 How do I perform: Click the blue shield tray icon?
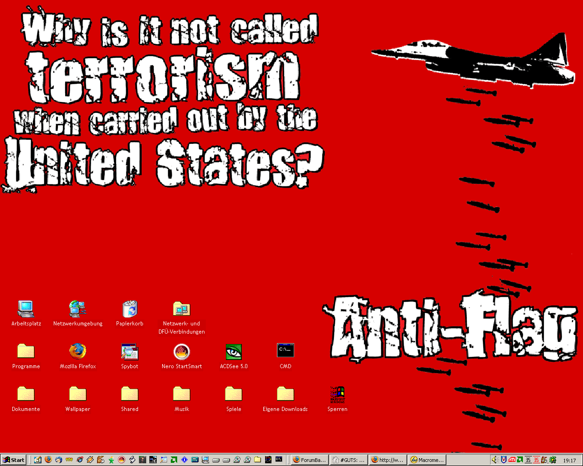tap(503, 460)
